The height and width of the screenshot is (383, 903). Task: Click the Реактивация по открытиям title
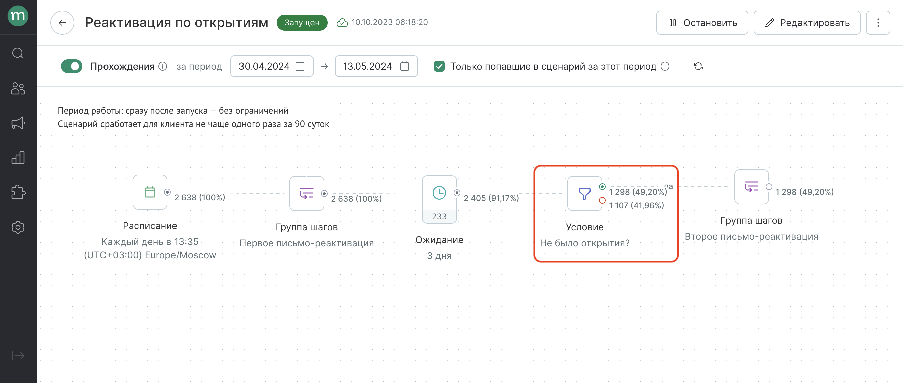tap(177, 23)
